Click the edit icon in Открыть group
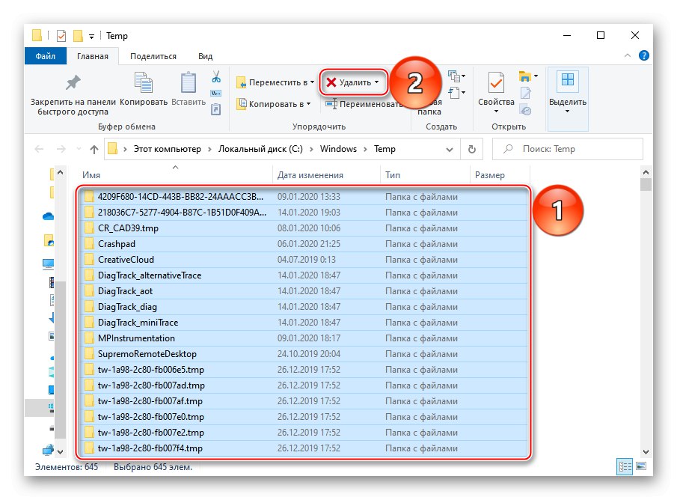 tap(525, 93)
